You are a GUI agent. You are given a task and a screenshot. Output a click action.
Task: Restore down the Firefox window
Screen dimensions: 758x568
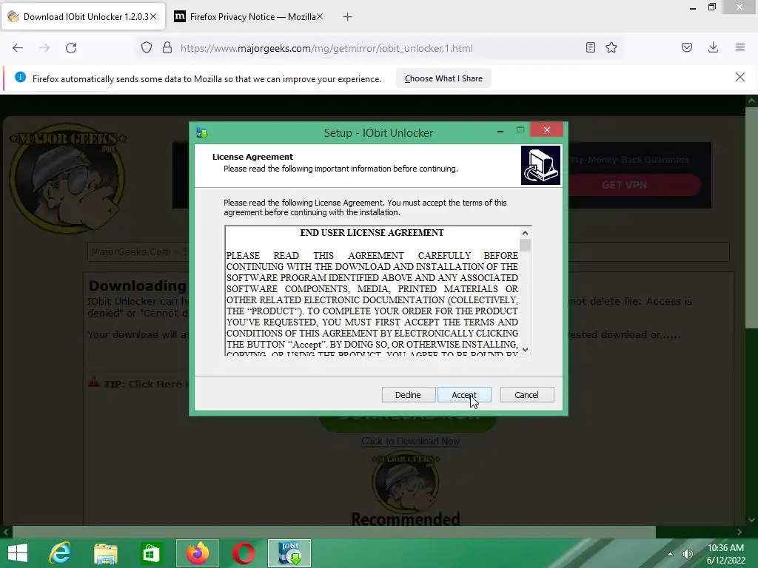[x=712, y=7]
